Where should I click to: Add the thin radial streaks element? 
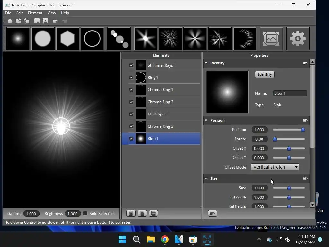[x=170, y=39]
